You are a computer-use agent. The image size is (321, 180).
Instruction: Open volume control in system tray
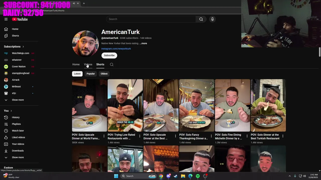pyautogui.click(x=305, y=176)
